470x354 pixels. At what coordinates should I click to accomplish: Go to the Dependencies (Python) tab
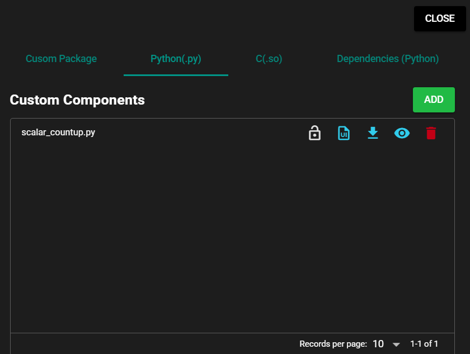(388, 59)
